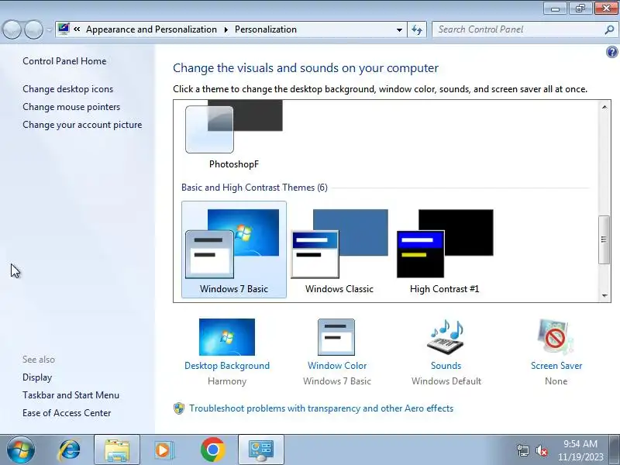Open the Screen Saver icon
Viewport: 620px width, 465px height.
(x=556, y=337)
